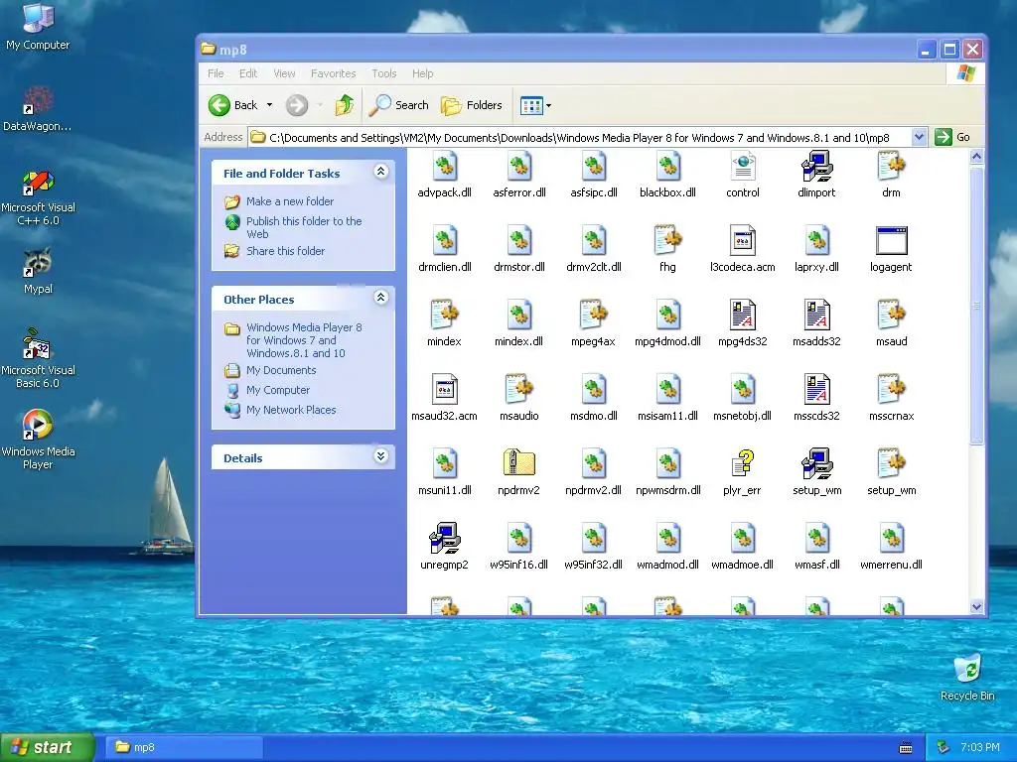Open My Documents from Other Places

(281, 370)
